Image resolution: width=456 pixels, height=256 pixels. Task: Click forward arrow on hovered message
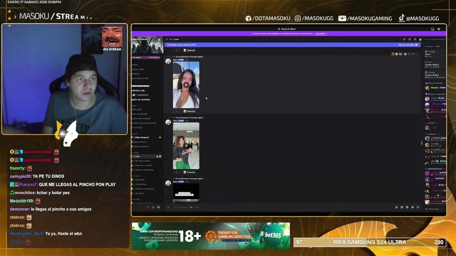tap(413, 54)
